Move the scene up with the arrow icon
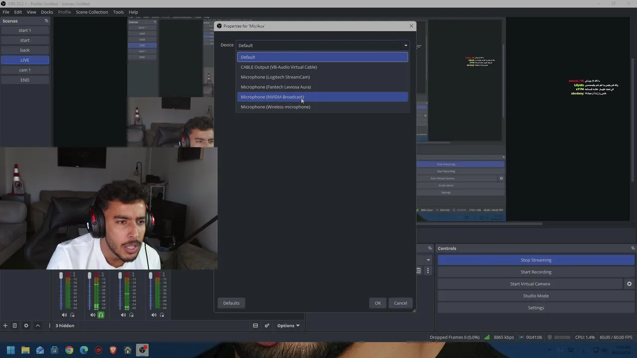The image size is (637, 358). [x=37, y=326]
